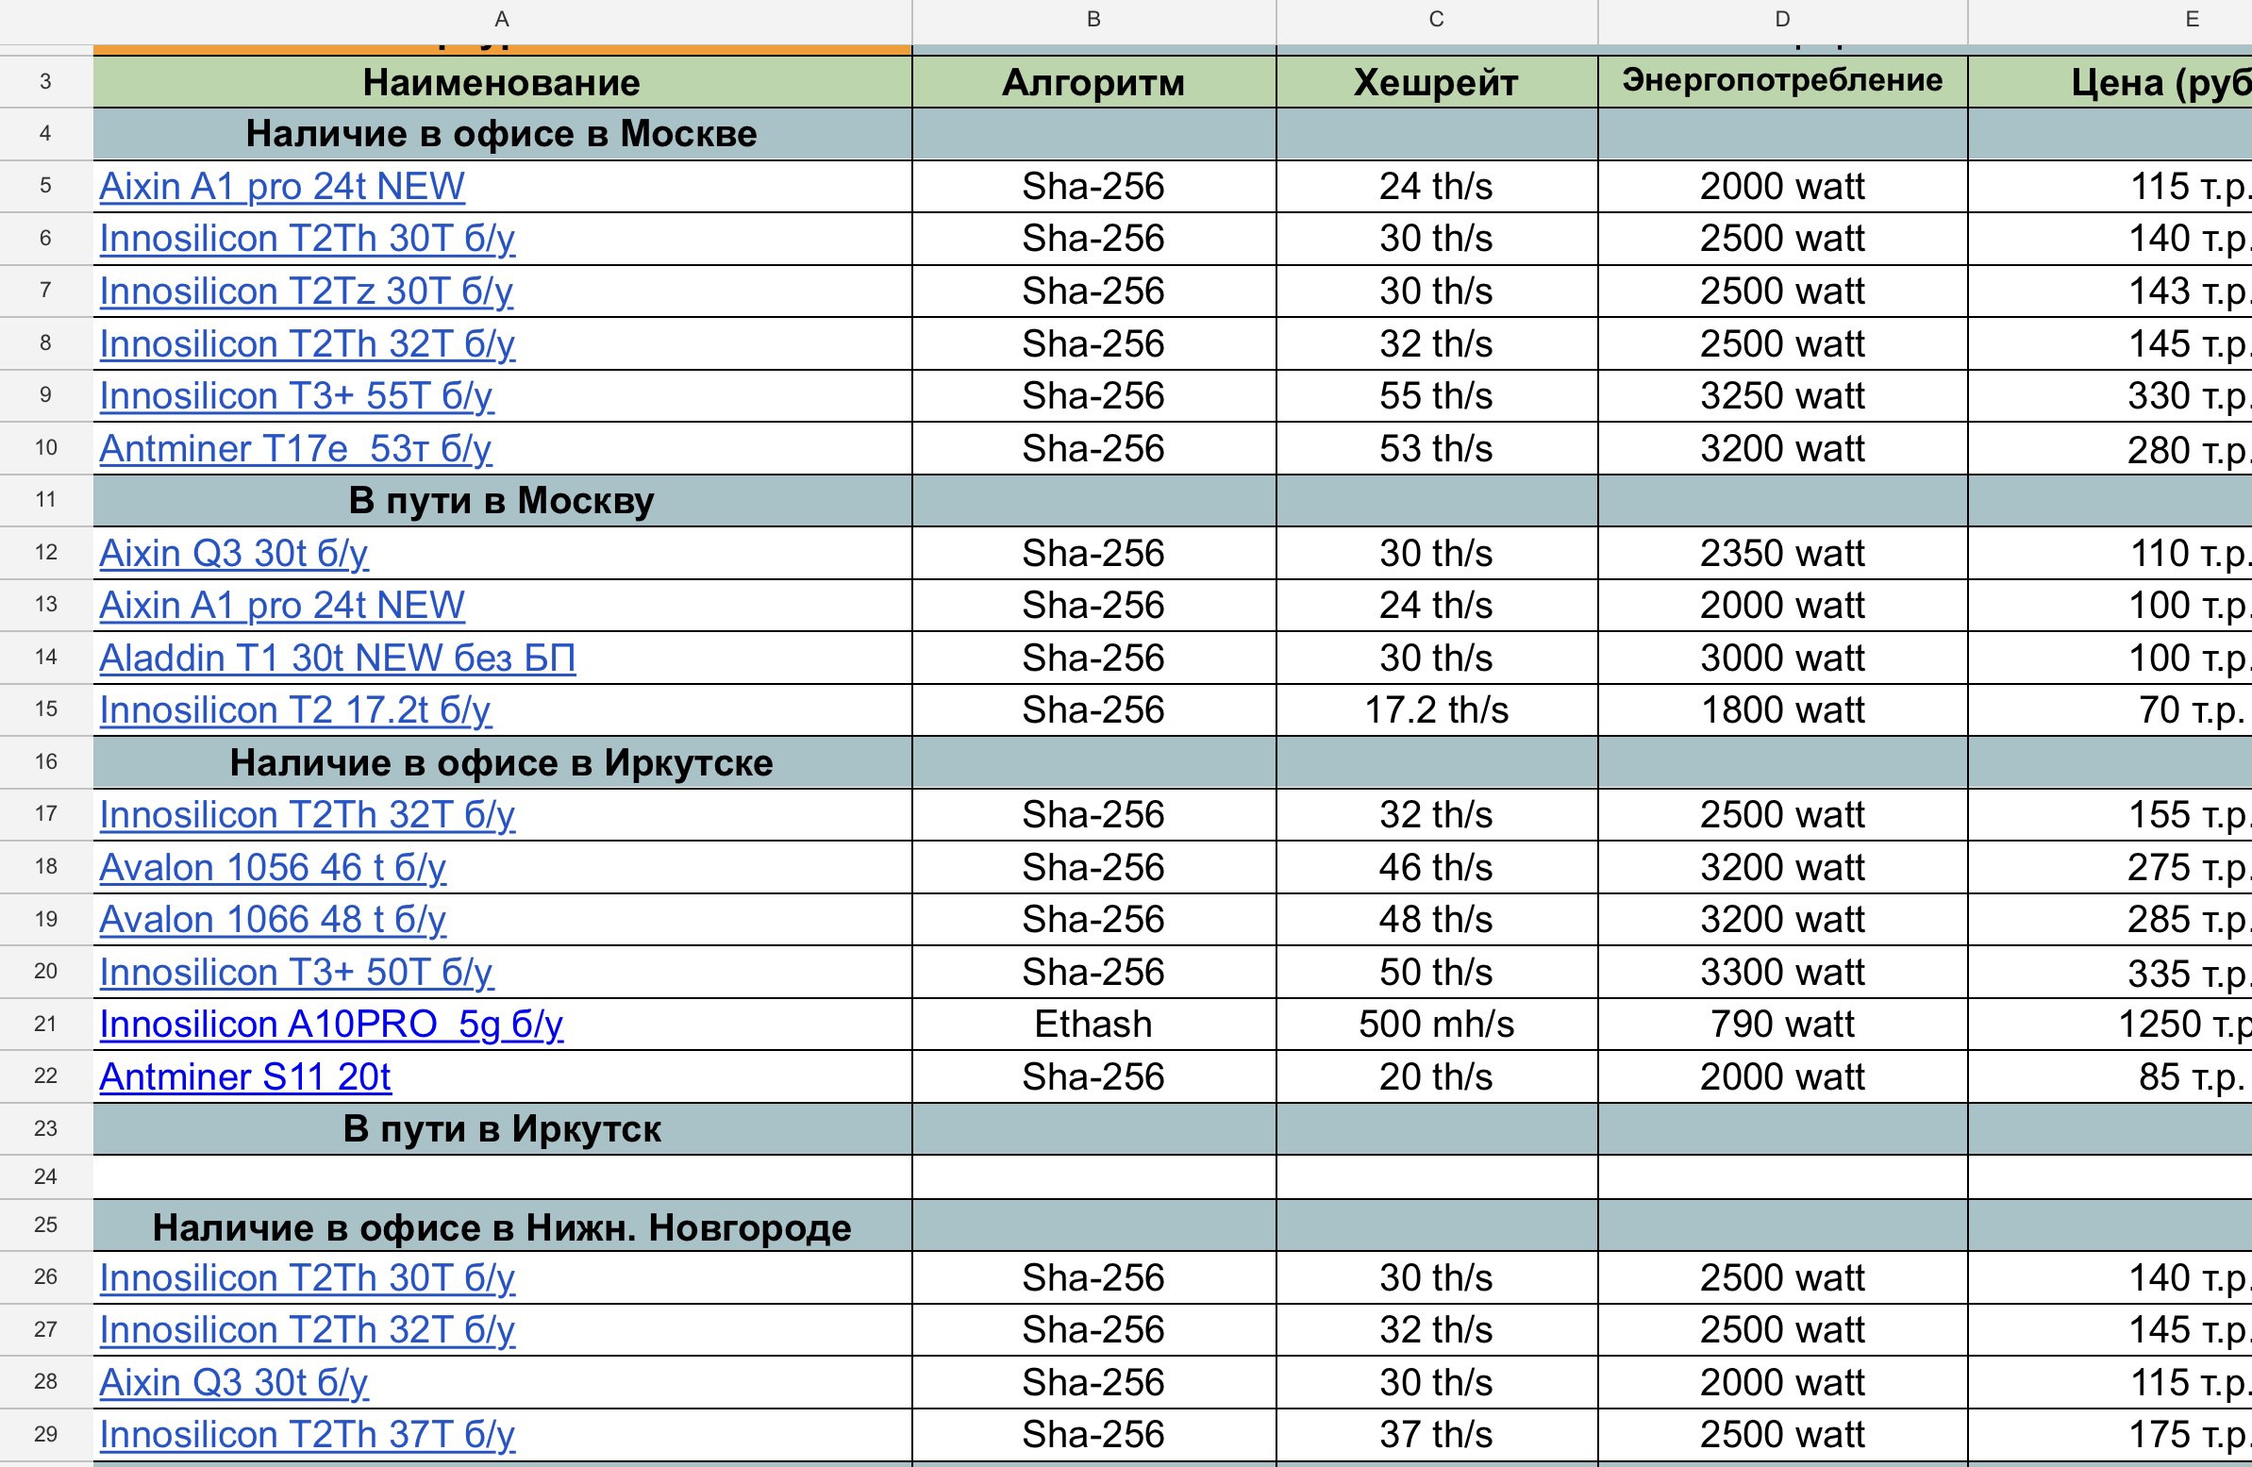Open the Innosilicon T2Th 30T б/у link in row 6
2252x1467 pixels.
point(308,239)
